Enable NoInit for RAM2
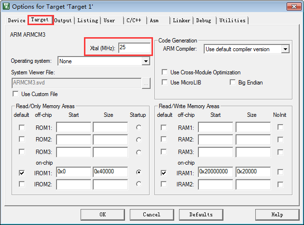Screen dimensions: 304x225 tap(280, 140)
